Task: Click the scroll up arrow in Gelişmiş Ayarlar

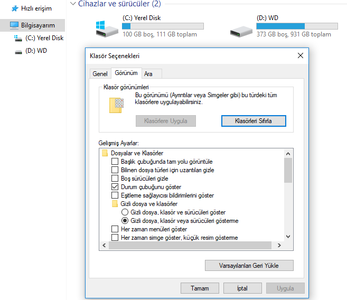Action: [288, 154]
